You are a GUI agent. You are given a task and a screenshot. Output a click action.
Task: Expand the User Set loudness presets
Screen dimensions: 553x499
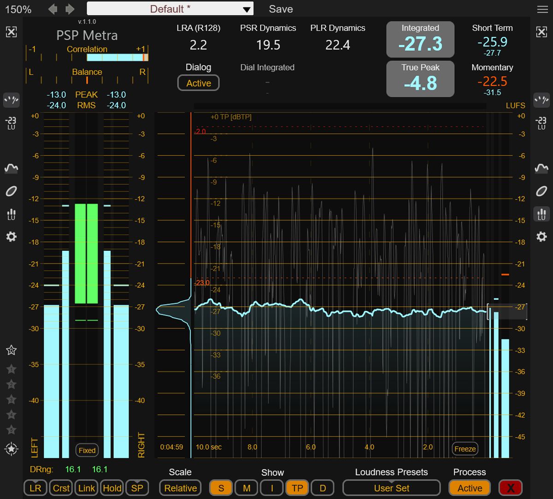point(391,488)
